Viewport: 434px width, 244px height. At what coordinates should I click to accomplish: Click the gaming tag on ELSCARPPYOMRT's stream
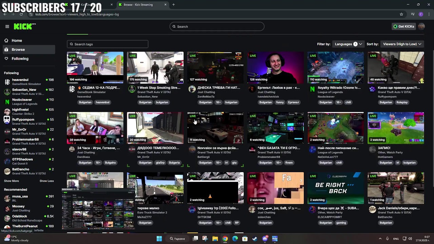tap(341, 223)
